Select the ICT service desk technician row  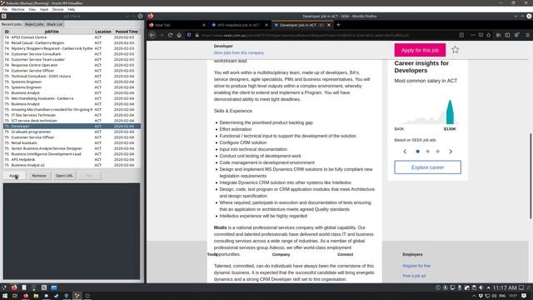click(x=72, y=121)
